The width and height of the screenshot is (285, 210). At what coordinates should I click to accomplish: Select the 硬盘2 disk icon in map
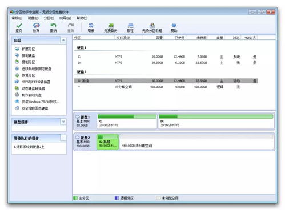tap(78, 138)
